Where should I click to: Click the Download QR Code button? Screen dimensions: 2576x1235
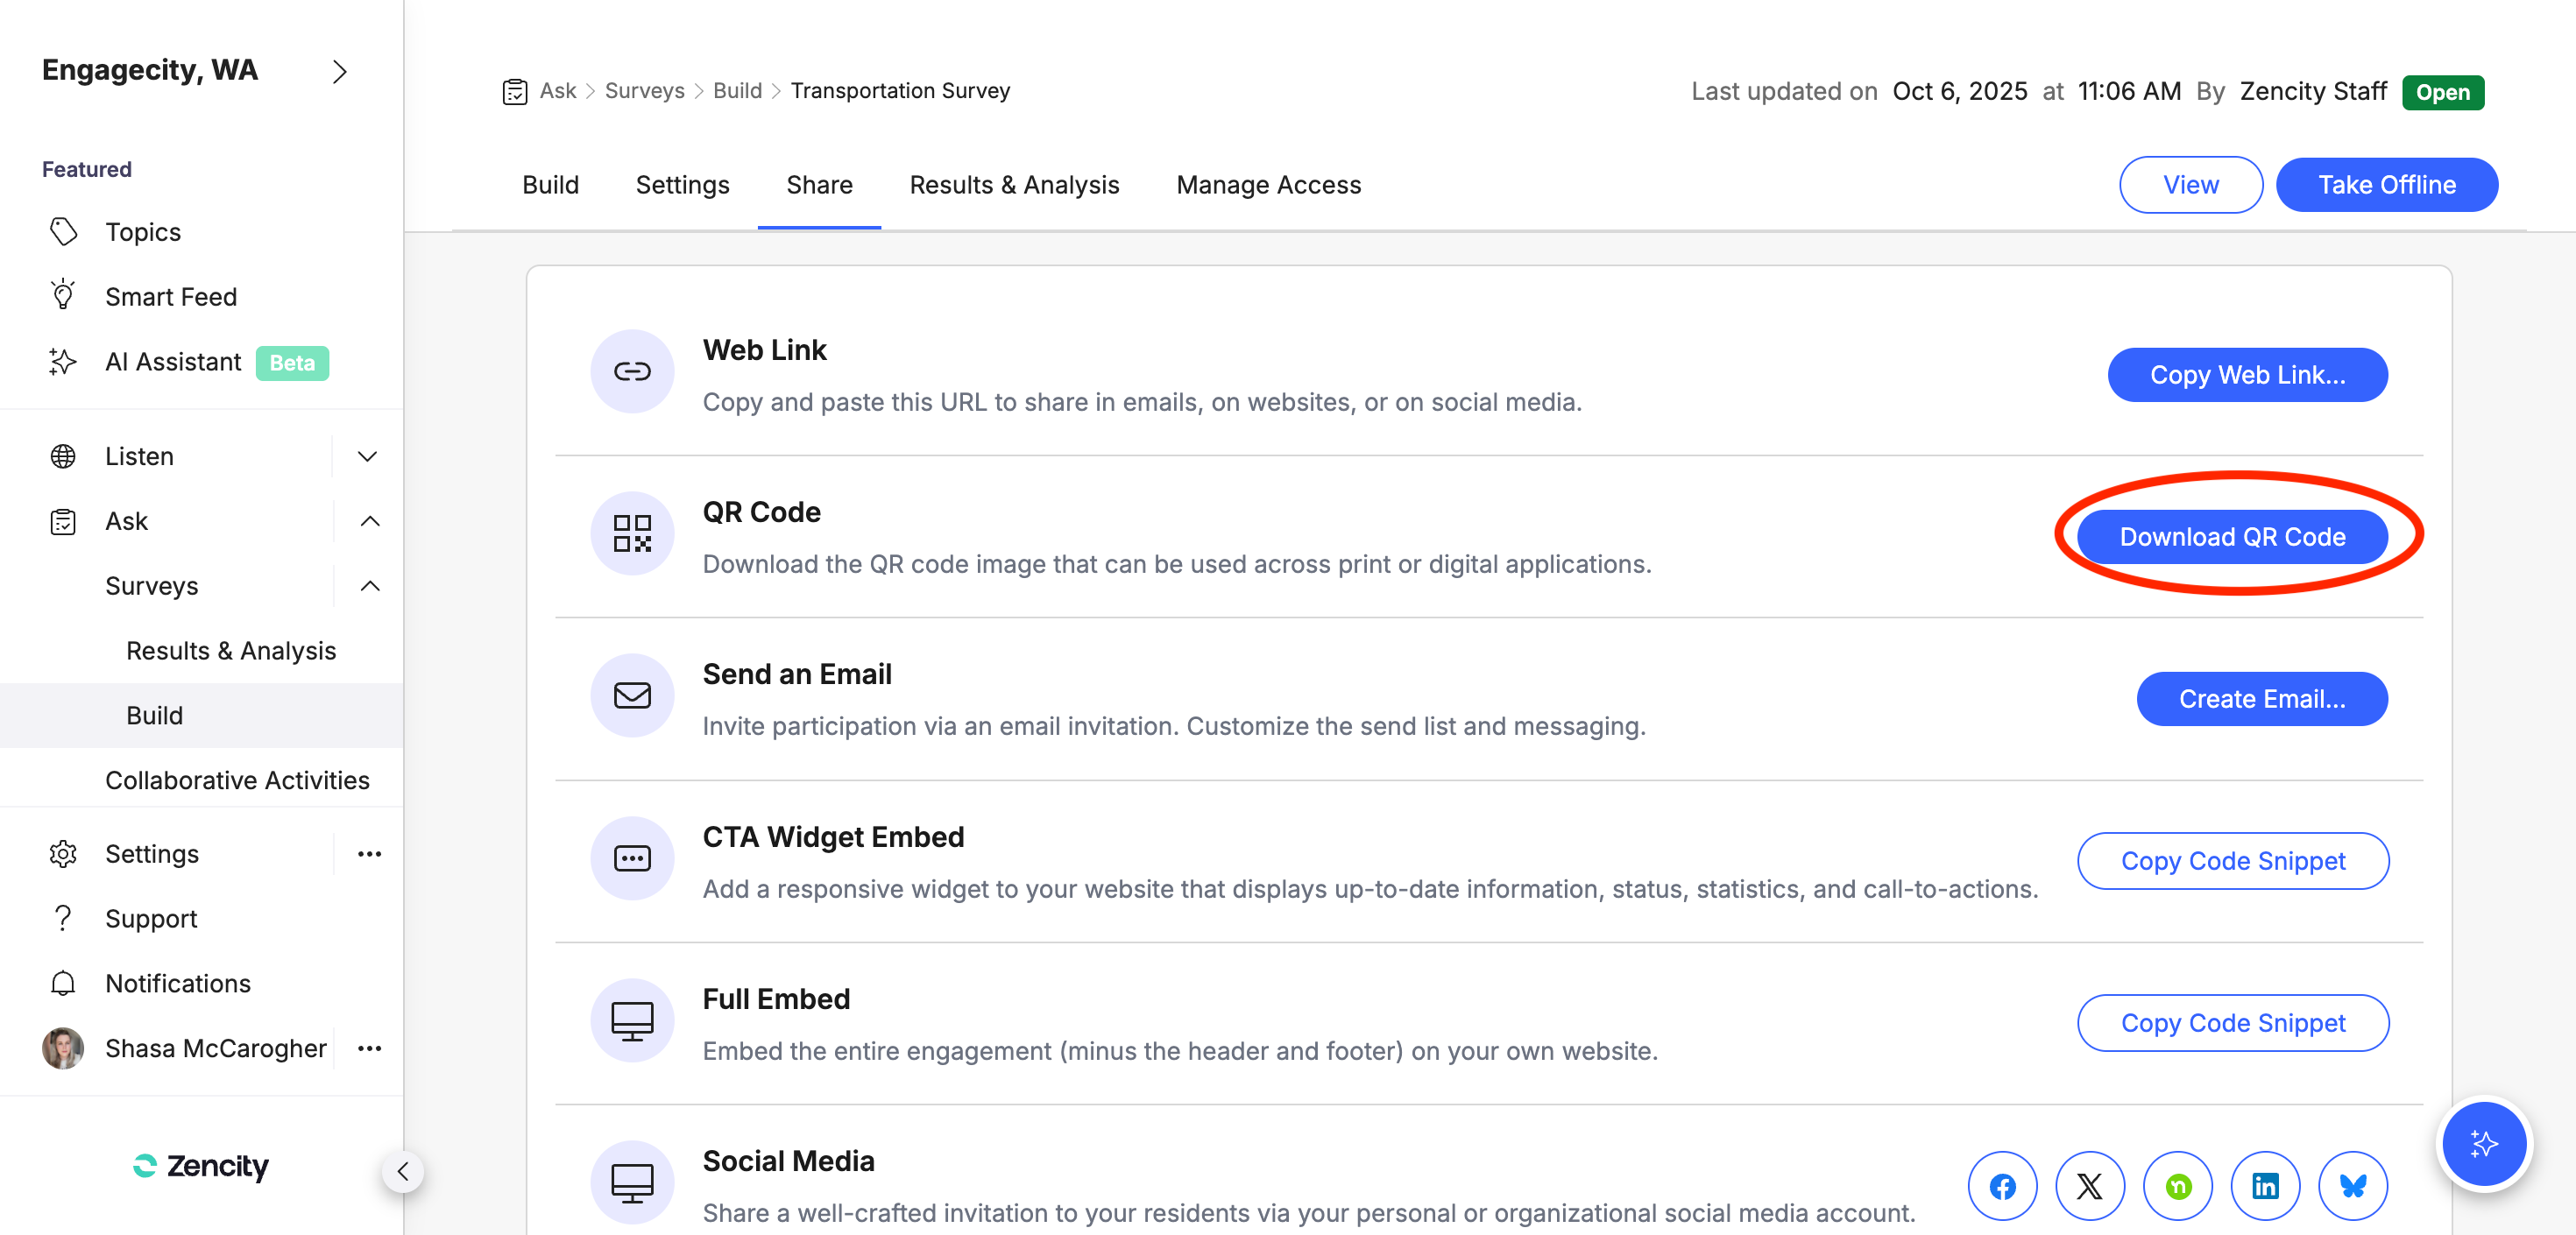(x=2232, y=537)
